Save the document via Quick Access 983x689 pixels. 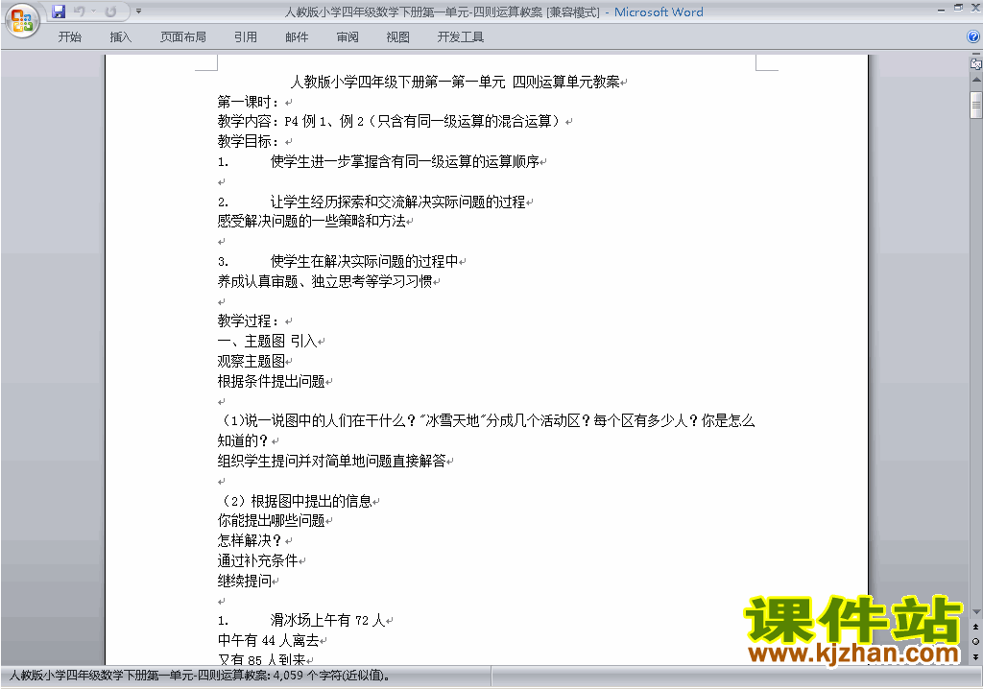tap(59, 12)
